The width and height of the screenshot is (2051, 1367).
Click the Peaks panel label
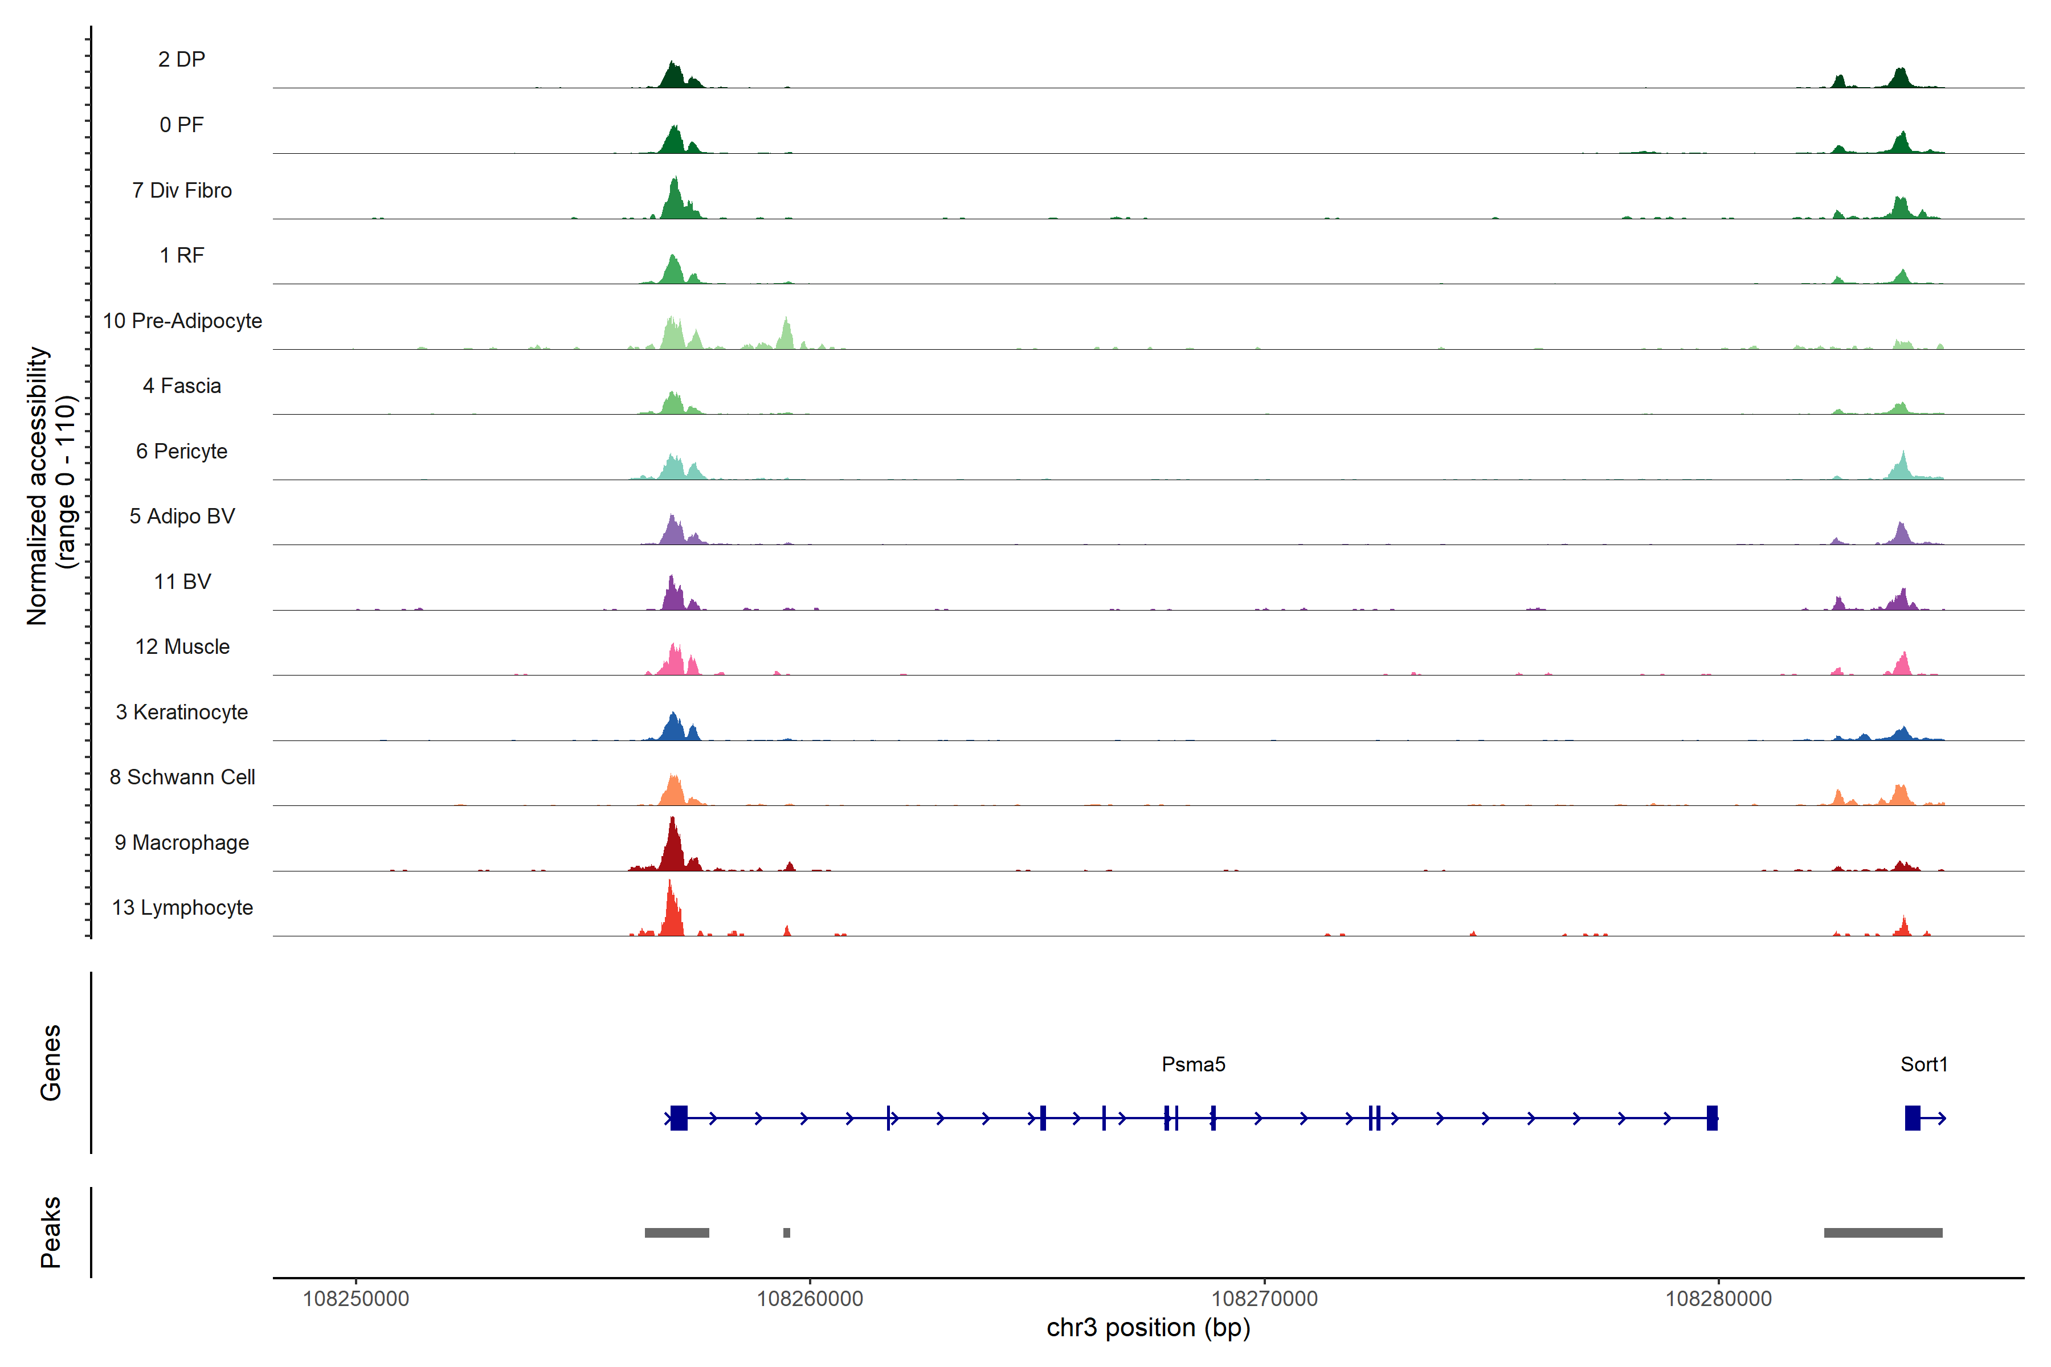tap(51, 1232)
